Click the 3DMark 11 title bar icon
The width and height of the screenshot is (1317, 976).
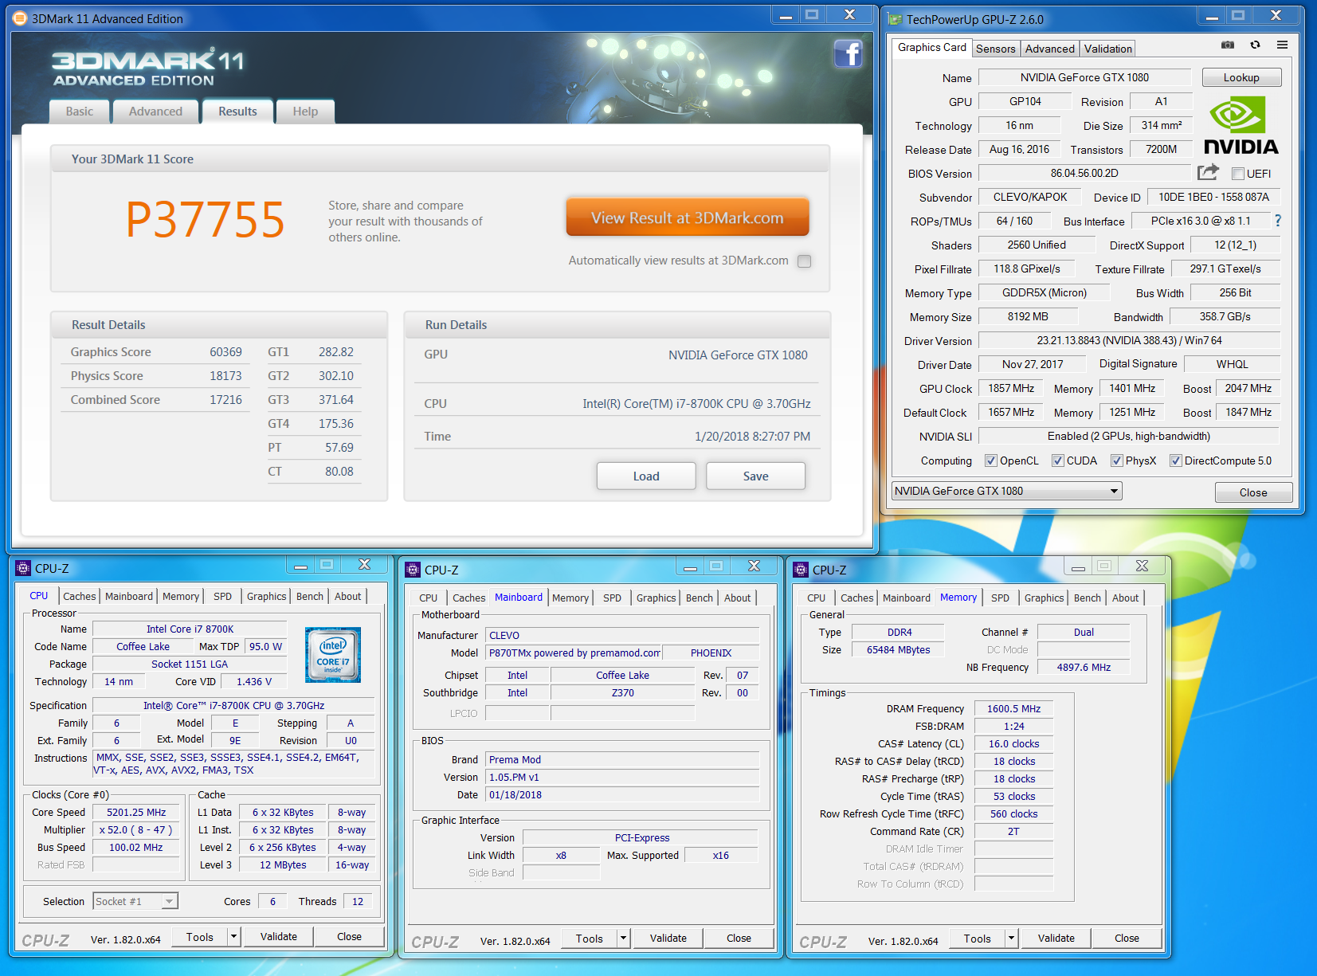click(x=20, y=18)
